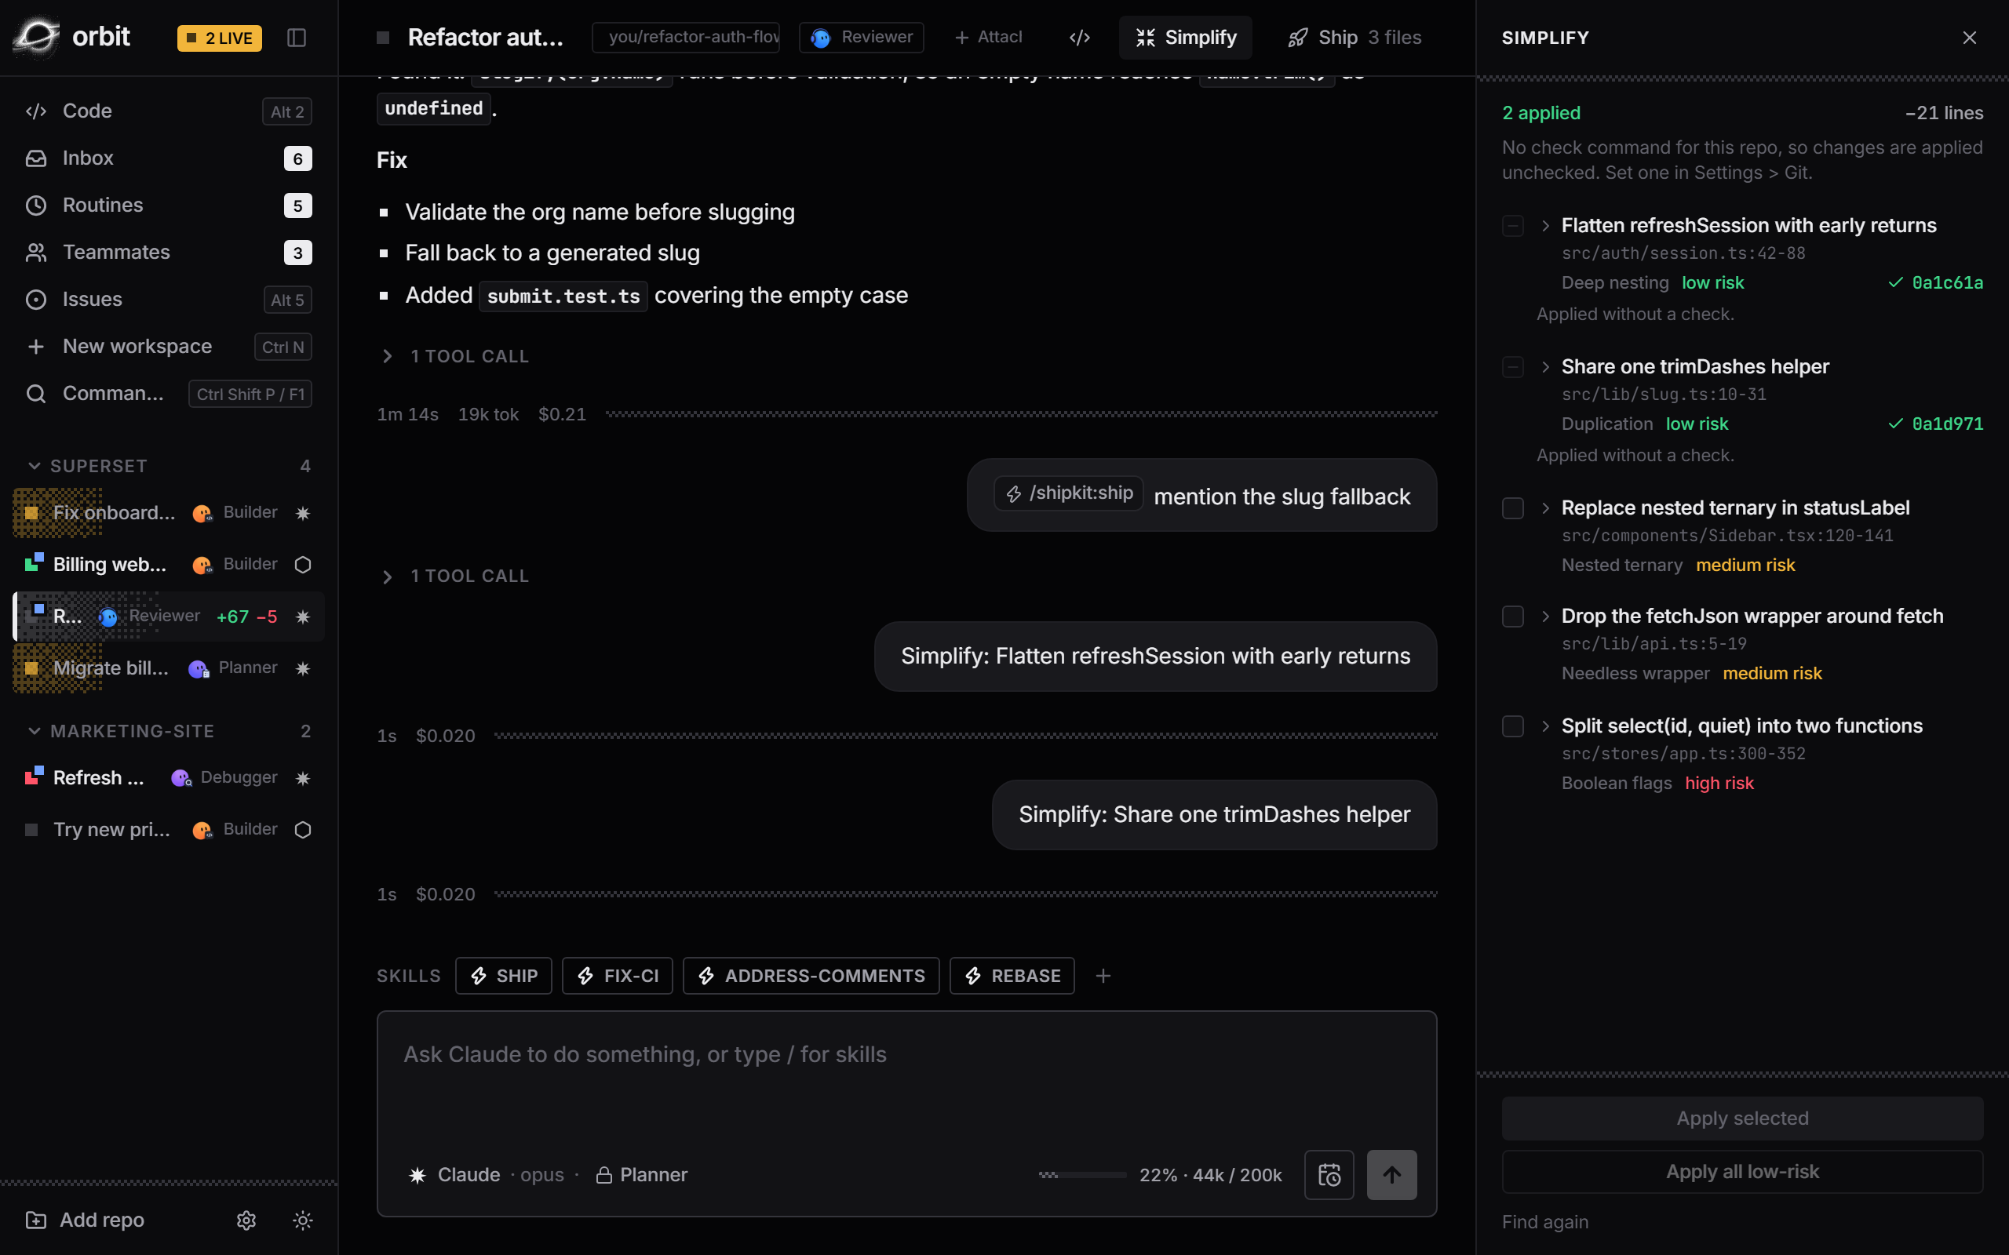
Task: Open Routines in sidebar
Action: (169, 205)
